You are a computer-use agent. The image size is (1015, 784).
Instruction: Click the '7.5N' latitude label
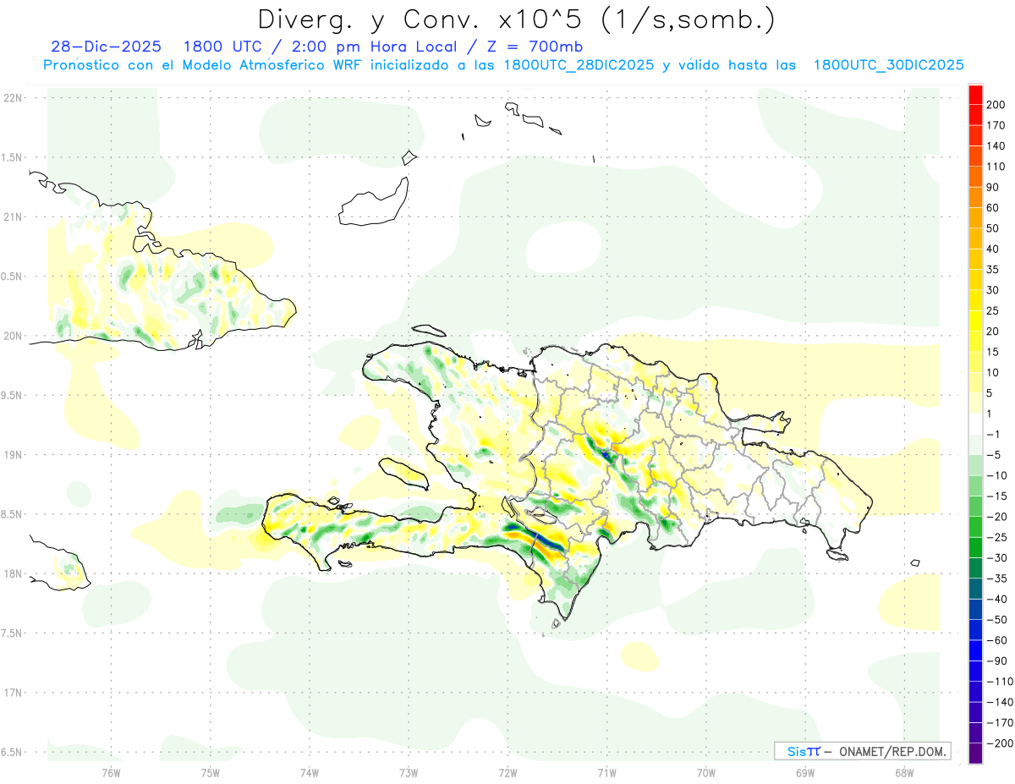[12, 633]
